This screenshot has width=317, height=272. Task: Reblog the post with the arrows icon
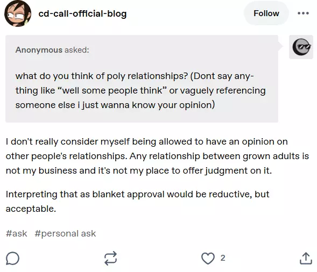[110, 258]
